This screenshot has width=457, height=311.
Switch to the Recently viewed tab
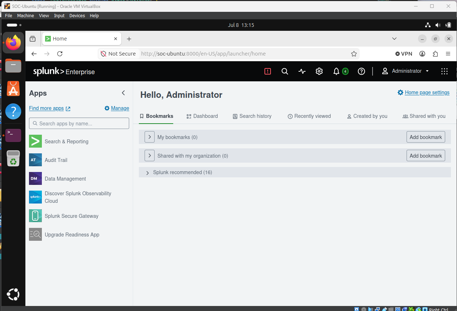click(309, 116)
